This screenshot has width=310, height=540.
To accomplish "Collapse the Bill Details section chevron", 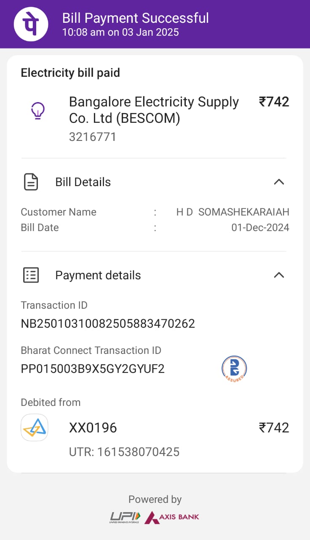I will [x=279, y=182].
